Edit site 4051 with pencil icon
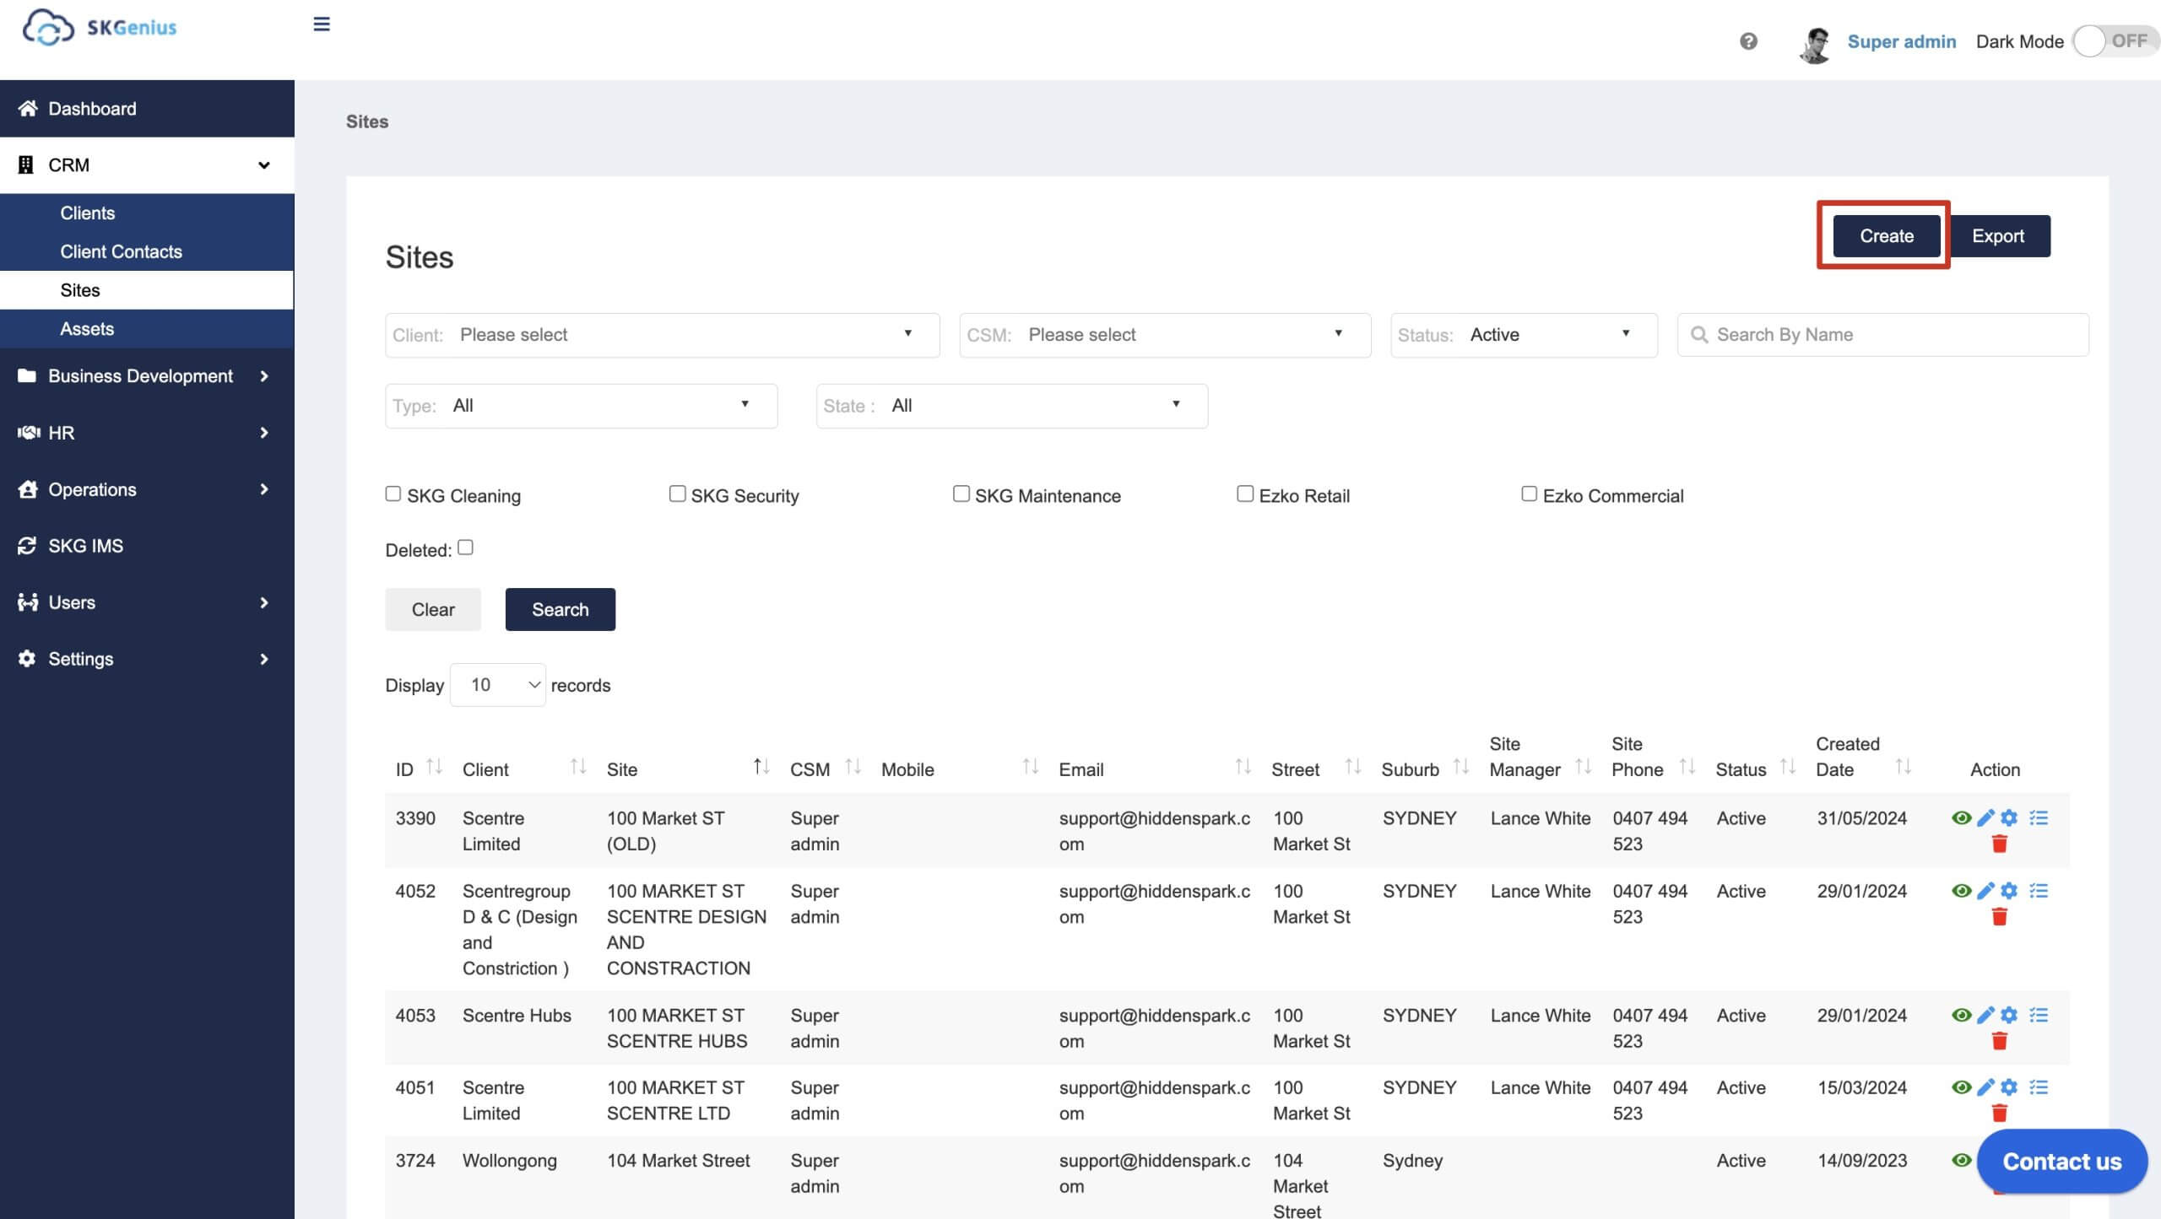The height and width of the screenshot is (1219, 2161). pos(1985,1087)
